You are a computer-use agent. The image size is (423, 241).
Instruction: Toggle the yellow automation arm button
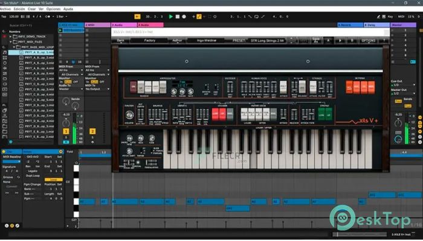[x=199, y=17]
